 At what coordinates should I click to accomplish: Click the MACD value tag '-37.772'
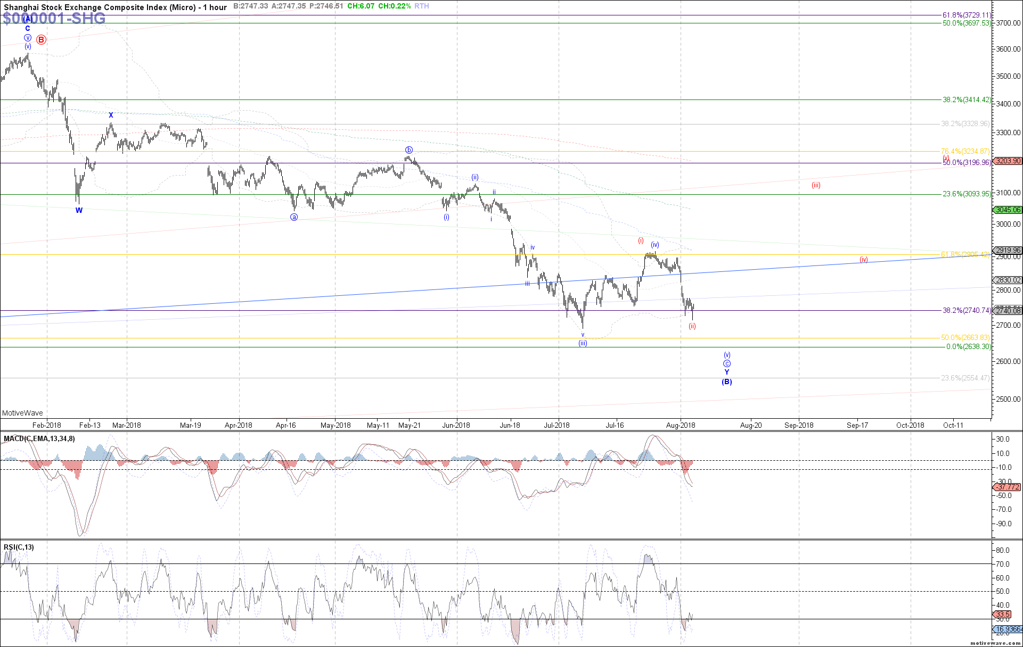[1008, 487]
